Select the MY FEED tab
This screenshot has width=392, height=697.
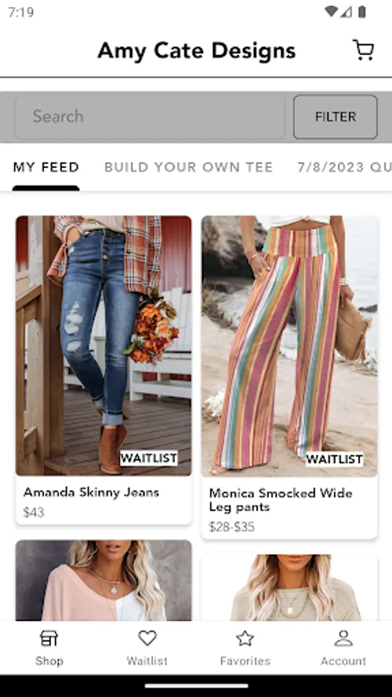coord(46,167)
